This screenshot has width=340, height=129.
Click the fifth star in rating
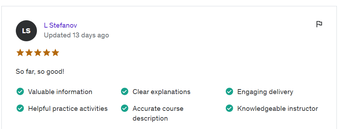point(56,52)
